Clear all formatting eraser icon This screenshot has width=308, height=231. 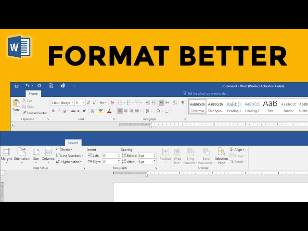112,103
